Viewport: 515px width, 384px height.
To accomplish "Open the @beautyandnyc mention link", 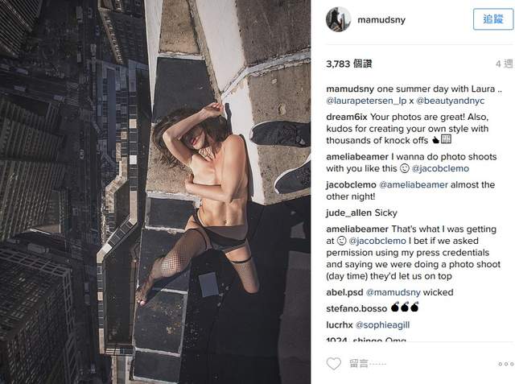I will point(450,101).
